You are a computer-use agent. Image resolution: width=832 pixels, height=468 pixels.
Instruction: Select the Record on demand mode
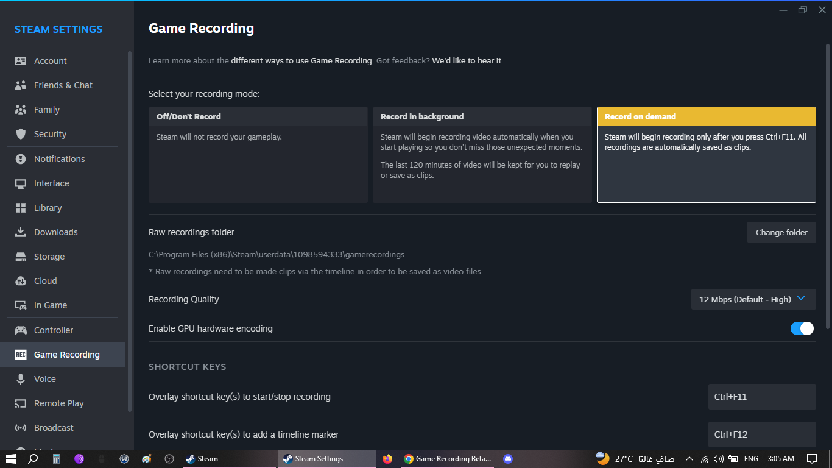(707, 155)
